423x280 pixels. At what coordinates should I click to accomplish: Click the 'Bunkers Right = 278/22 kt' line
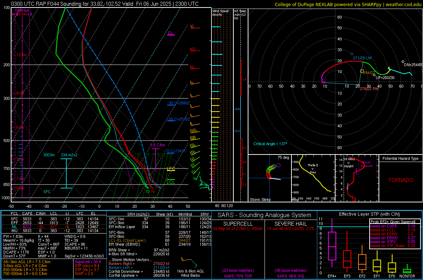(x=139, y=264)
